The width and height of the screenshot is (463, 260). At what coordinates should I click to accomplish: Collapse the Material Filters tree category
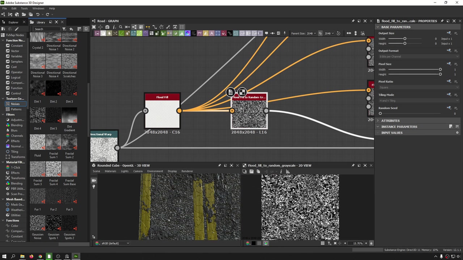[3, 162]
